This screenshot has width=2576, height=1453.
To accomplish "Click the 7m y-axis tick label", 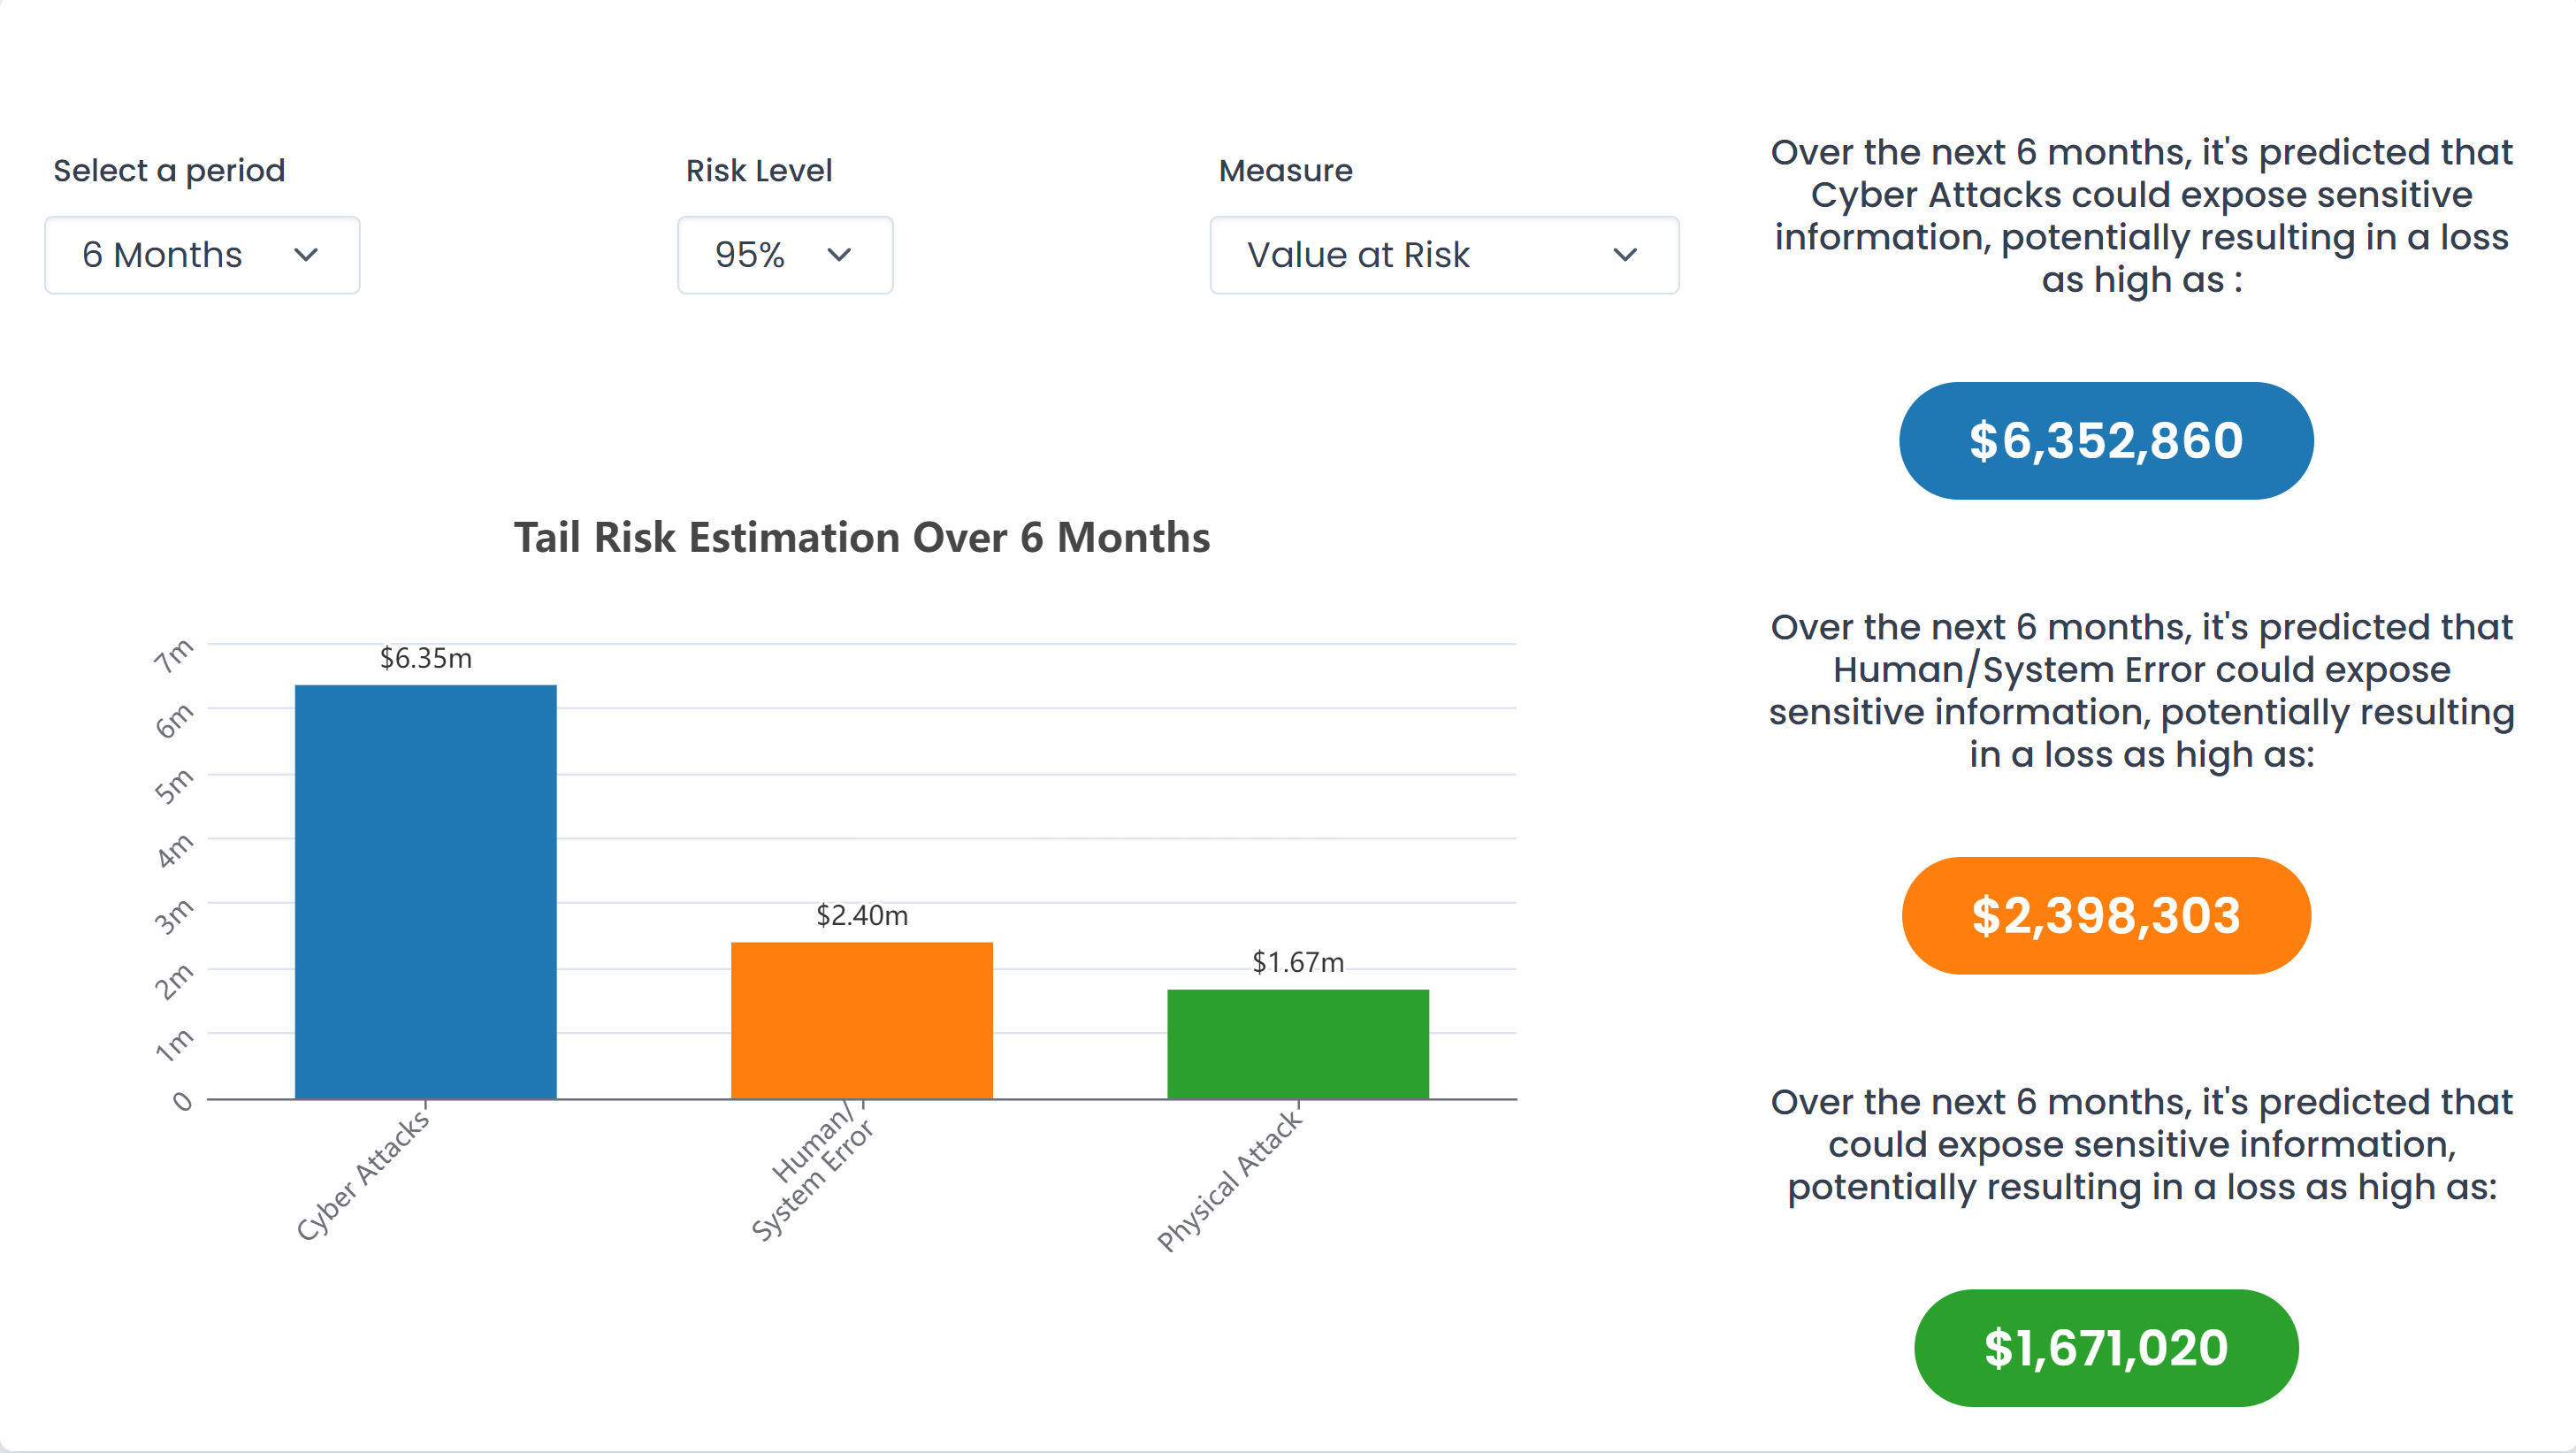I will (173, 656).
